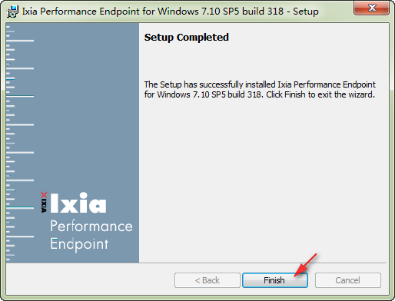Click the 'Endpoint' word in the banner
The width and height of the screenshot is (395, 301).
click(x=79, y=244)
